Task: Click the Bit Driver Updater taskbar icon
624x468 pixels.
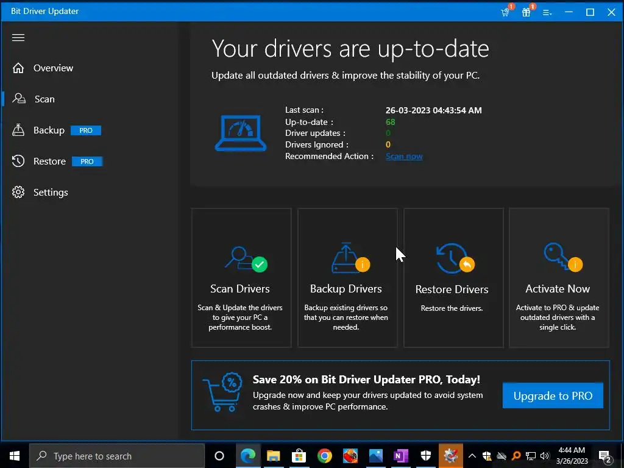Action: 451,456
